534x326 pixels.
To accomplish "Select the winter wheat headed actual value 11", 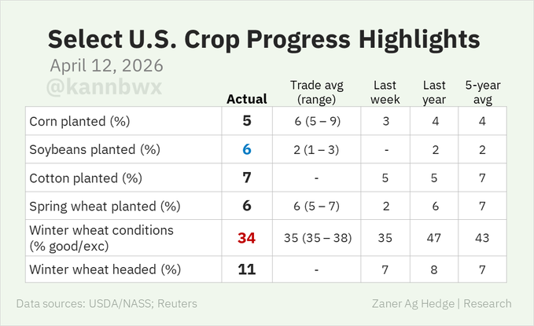I will click(246, 269).
